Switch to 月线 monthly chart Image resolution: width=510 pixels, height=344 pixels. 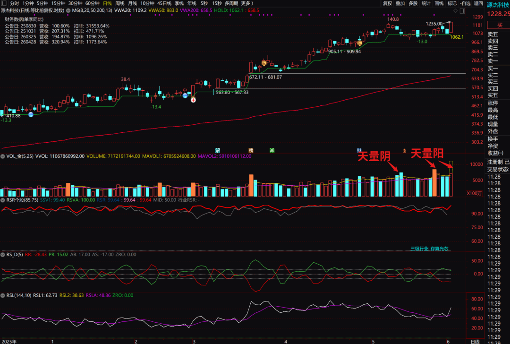click(x=132, y=3)
